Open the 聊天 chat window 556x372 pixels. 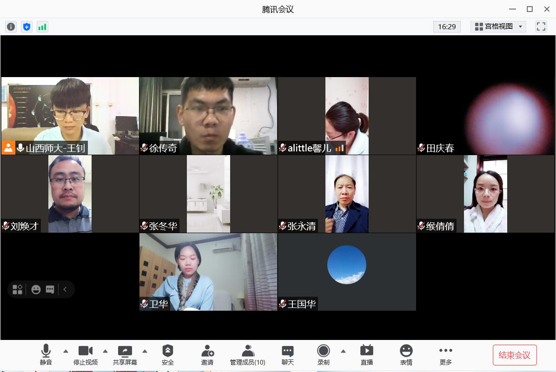coord(287,355)
